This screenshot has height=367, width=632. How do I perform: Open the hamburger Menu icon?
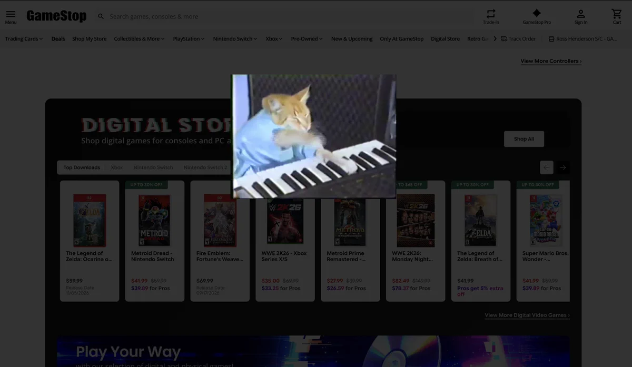[11, 14]
